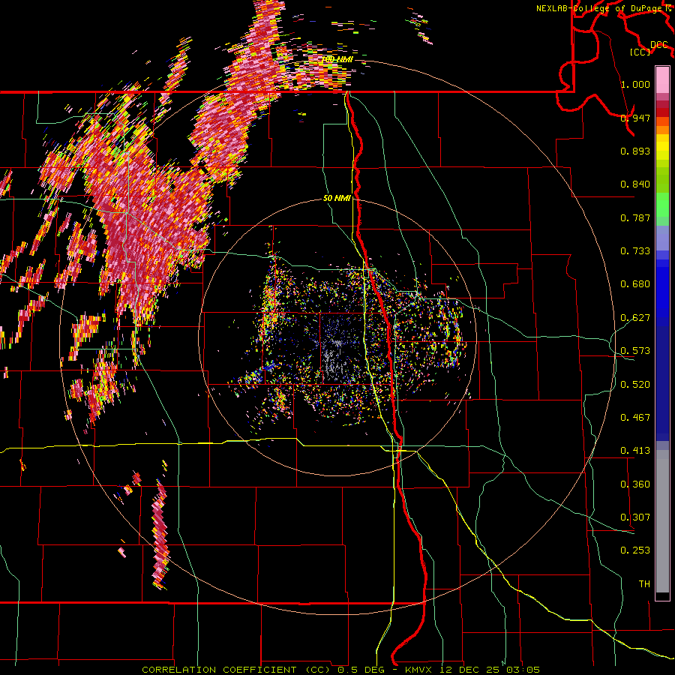Pick the gray segment of the color bar
This screenshot has height=675, width=675.
[662, 521]
